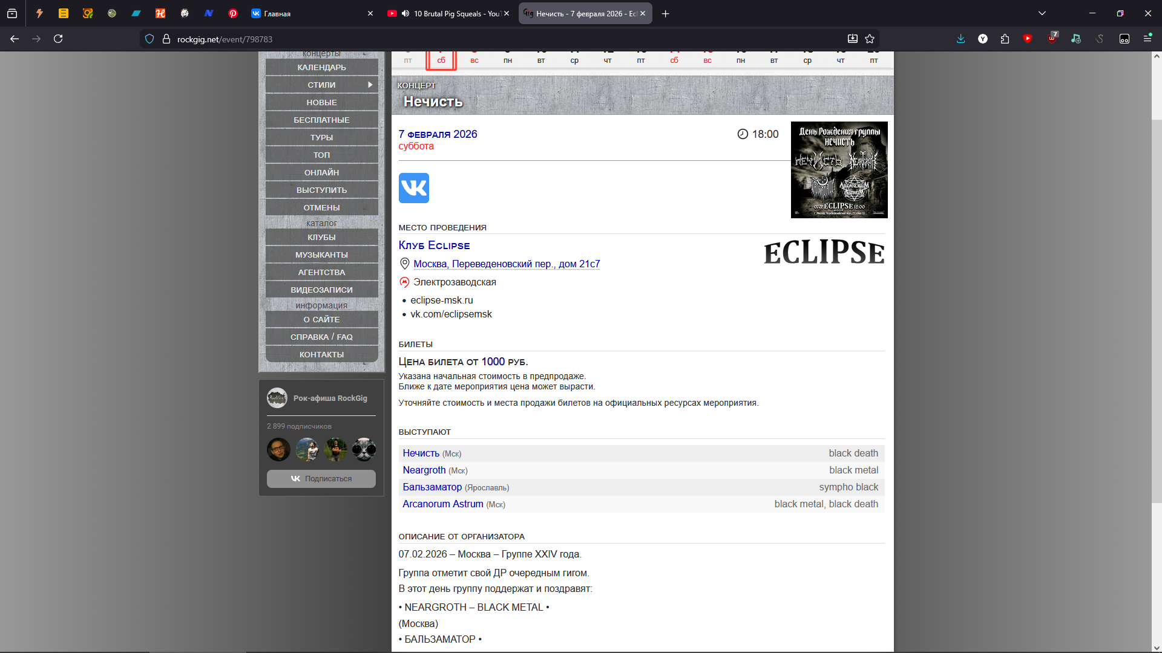Open the Neargroth band link
The image size is (1162, 653).
424,470
